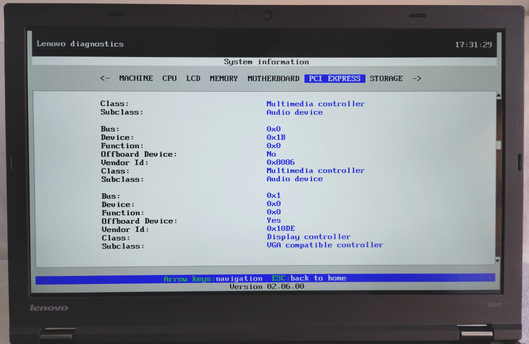Select the MACHINE tab
The width and height of the screenshot is (529, 344).
136,78
